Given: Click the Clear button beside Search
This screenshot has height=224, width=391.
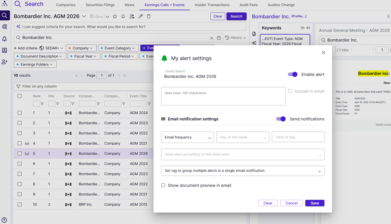Looking at the screenshot, I should click(218, 16).
